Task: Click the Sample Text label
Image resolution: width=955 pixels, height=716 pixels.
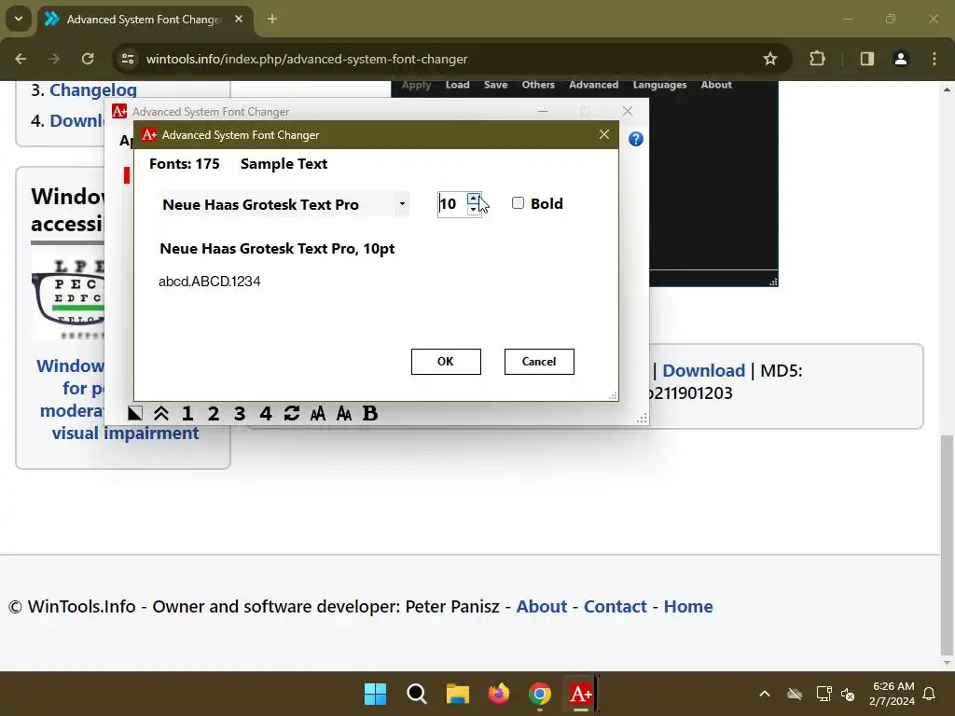Action: pyautogui.click(x=284, y=164)
